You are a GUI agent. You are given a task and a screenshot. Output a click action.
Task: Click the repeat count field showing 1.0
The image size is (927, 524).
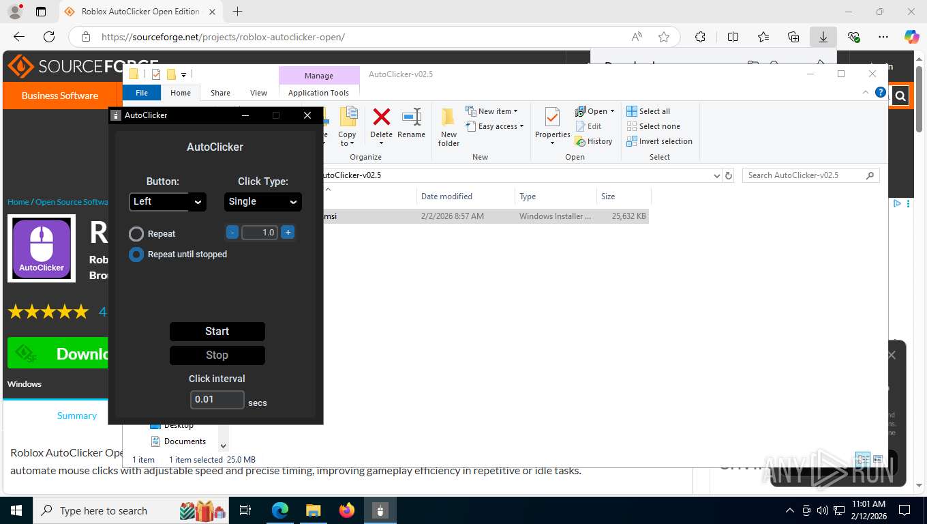(260, 233)
